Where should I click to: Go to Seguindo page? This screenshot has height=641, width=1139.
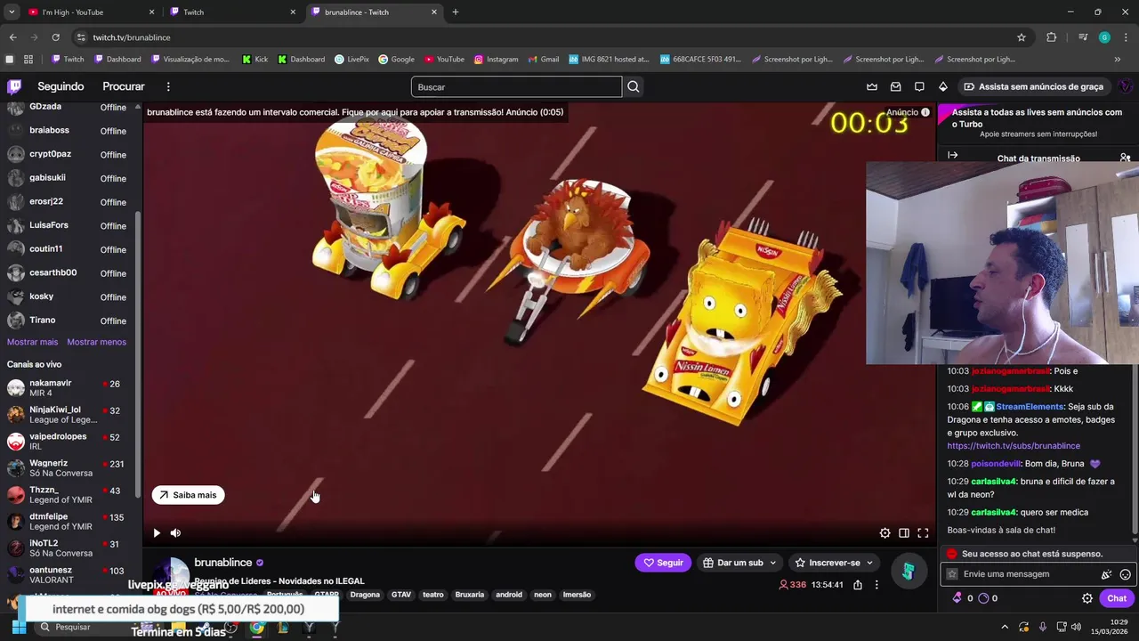point(61,86)
